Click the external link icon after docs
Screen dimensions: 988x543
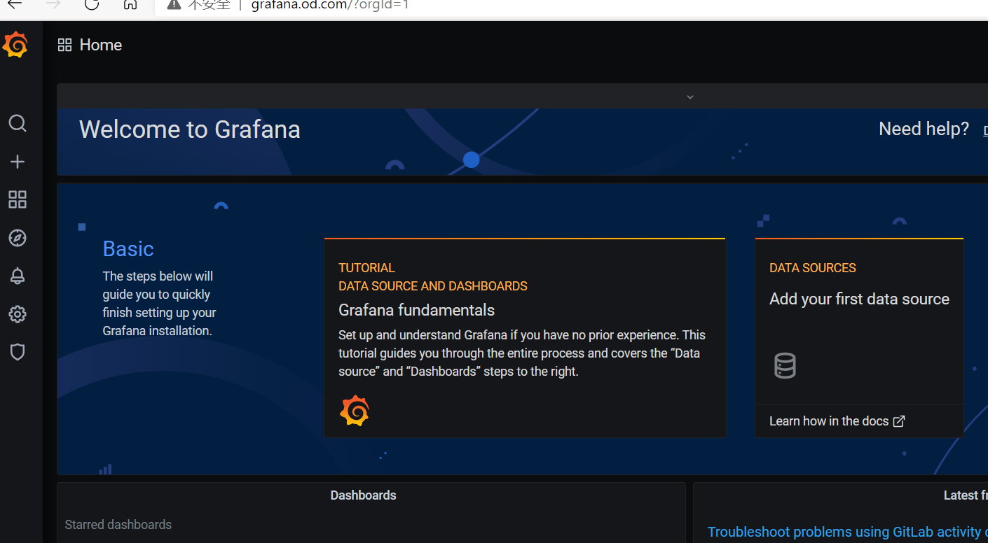coord(899,421)
